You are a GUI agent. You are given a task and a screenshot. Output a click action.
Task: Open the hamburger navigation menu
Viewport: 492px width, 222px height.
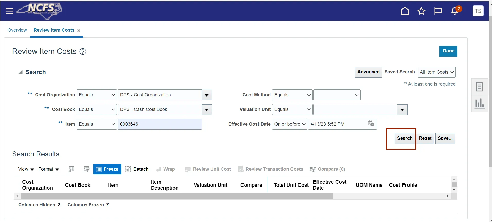[10, 11]
